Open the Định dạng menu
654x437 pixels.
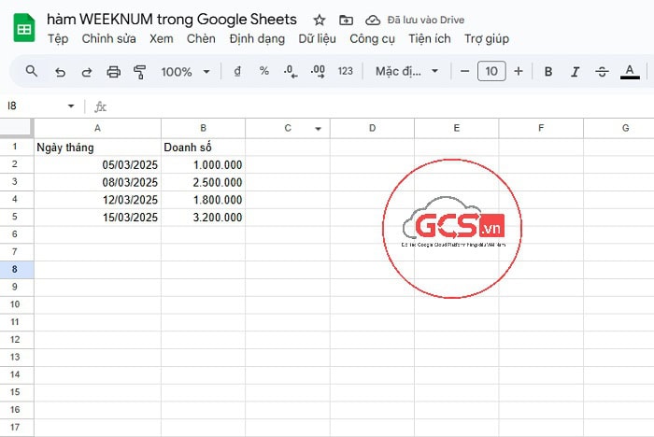coord(257,39)
